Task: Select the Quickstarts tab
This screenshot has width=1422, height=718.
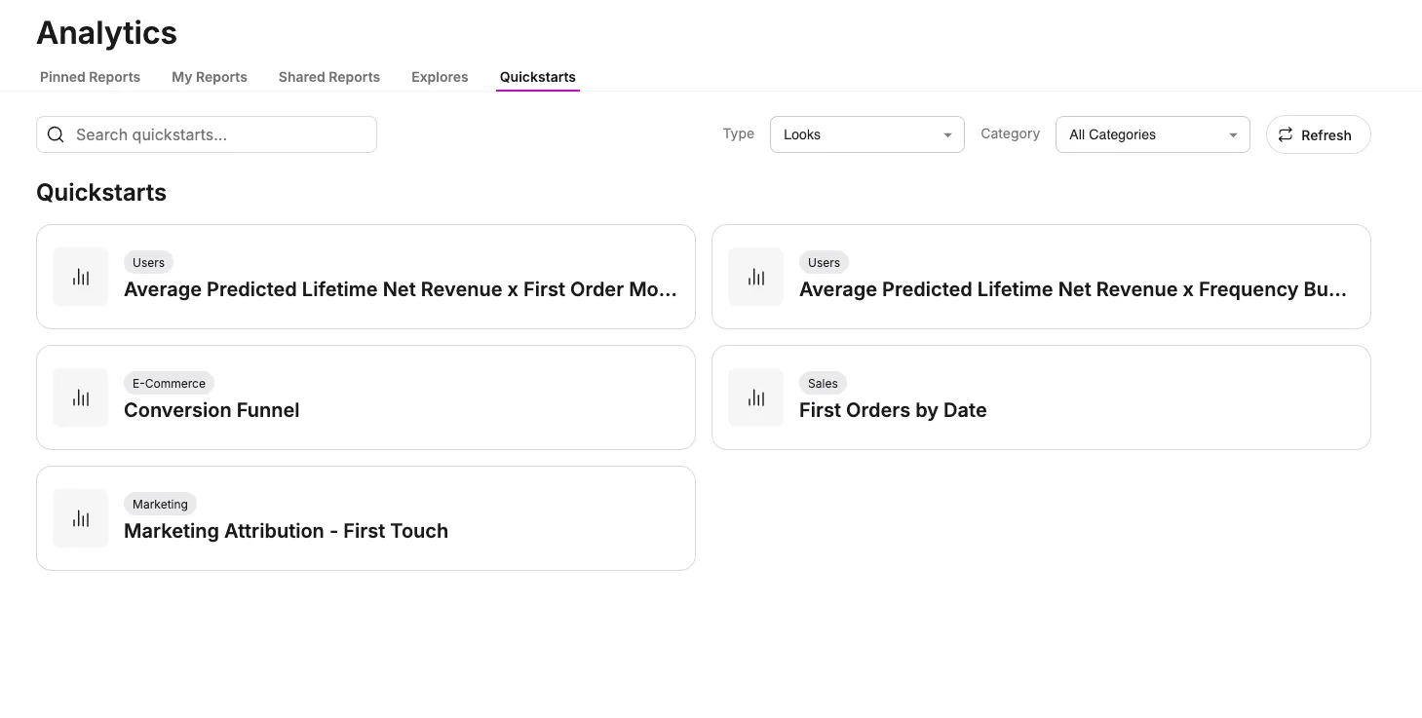Action: point(538,77)
